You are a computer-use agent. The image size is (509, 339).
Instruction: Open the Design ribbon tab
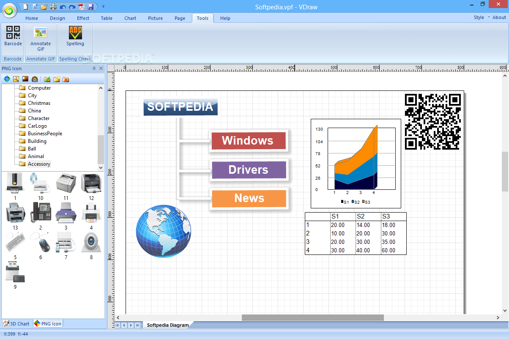pyautogui.click(x=57, y=18)
